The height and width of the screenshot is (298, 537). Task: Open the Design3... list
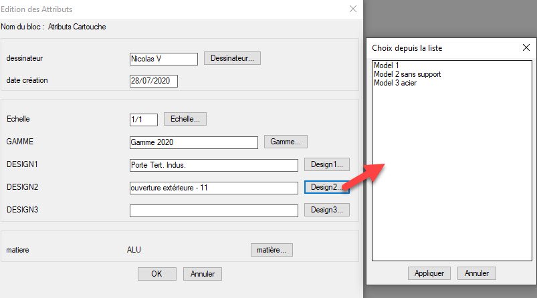(x=326, y=210)
